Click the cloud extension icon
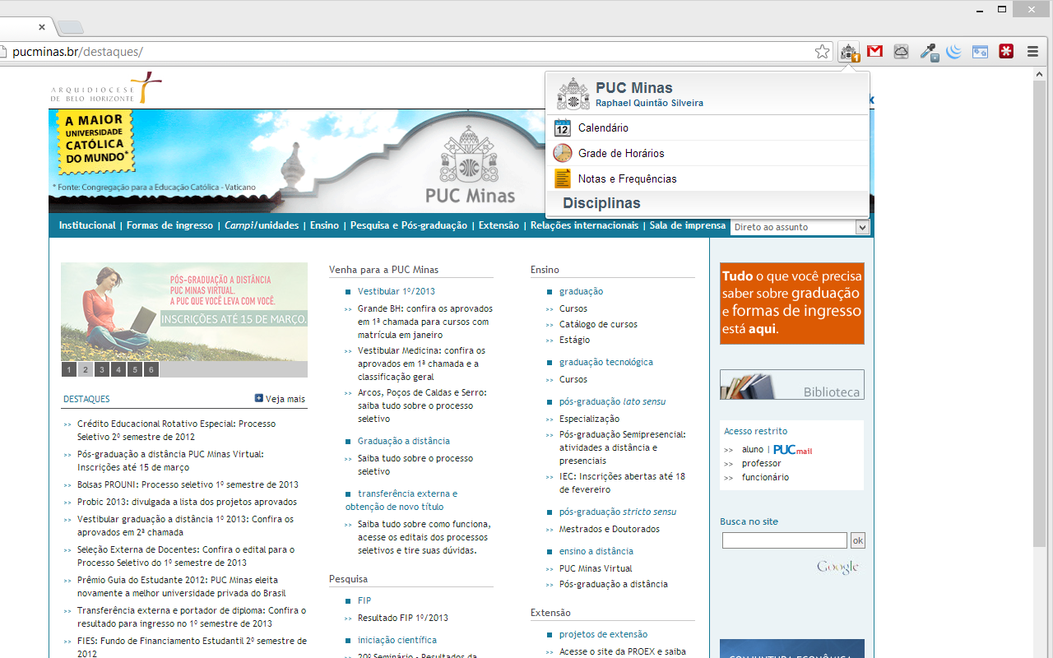The image size is (1053, 658). coord(902,52)
